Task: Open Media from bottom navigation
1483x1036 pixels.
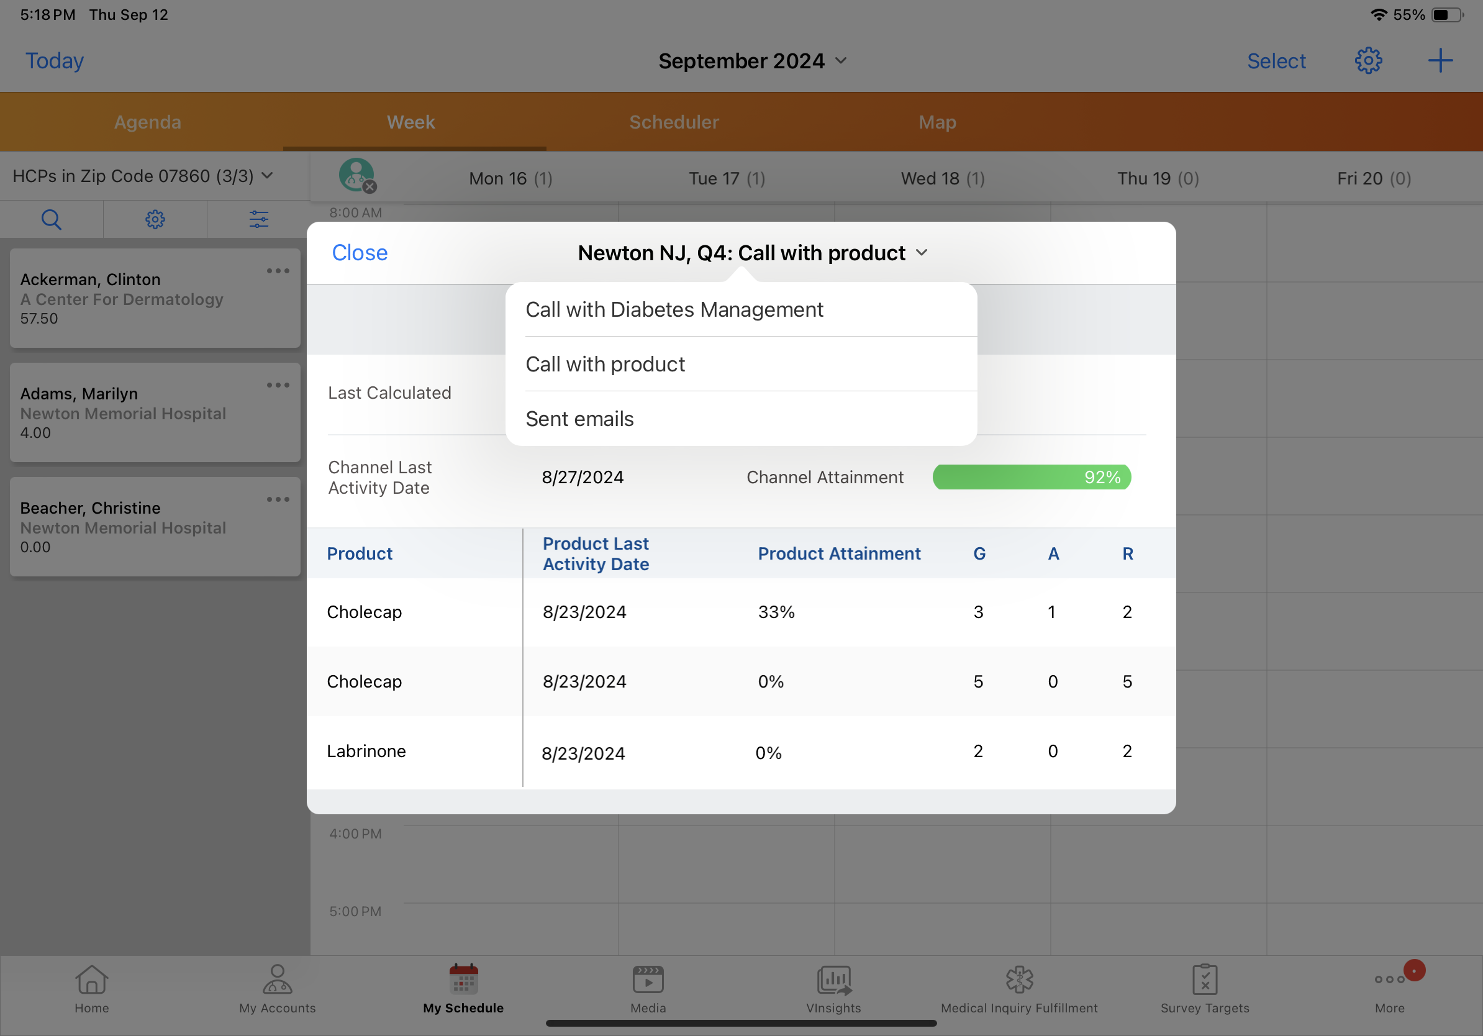Action: point(648,988)
